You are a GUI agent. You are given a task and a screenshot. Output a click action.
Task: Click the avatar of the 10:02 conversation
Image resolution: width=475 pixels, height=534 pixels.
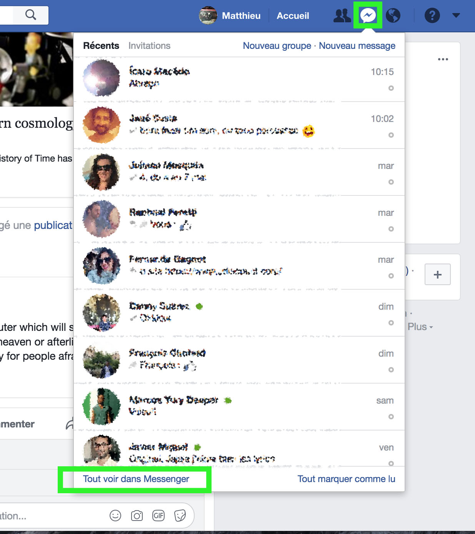point(102,125)
